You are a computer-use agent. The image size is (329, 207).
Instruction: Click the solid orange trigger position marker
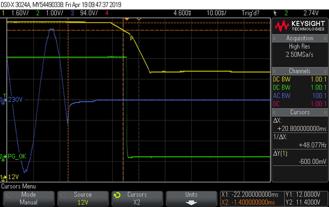(126, 19)
